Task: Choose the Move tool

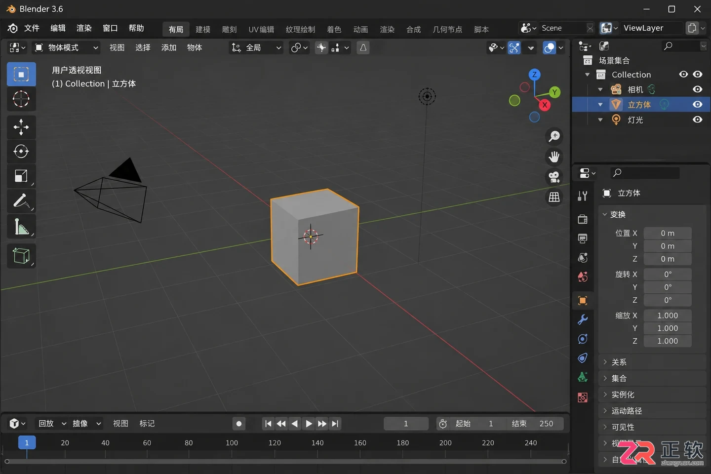Action: pyautogui.click(x=21, y=127)
